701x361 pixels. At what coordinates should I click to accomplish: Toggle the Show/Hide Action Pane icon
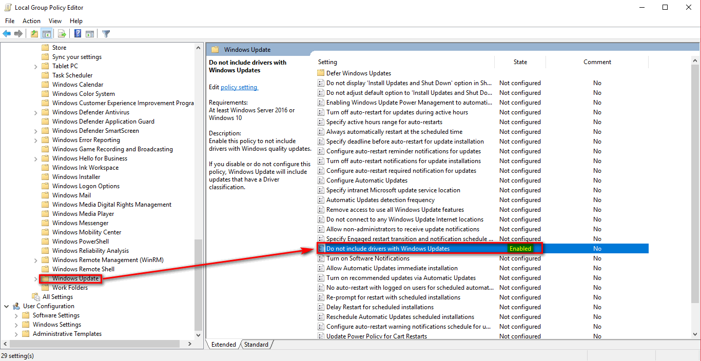pyautogui.click(x=90, y=34)
